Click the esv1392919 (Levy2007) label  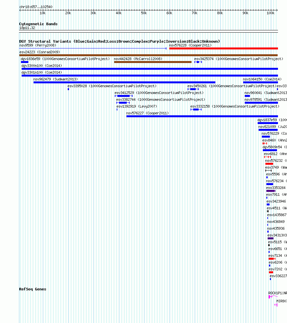pyautogui.click(x=137, y=107)
